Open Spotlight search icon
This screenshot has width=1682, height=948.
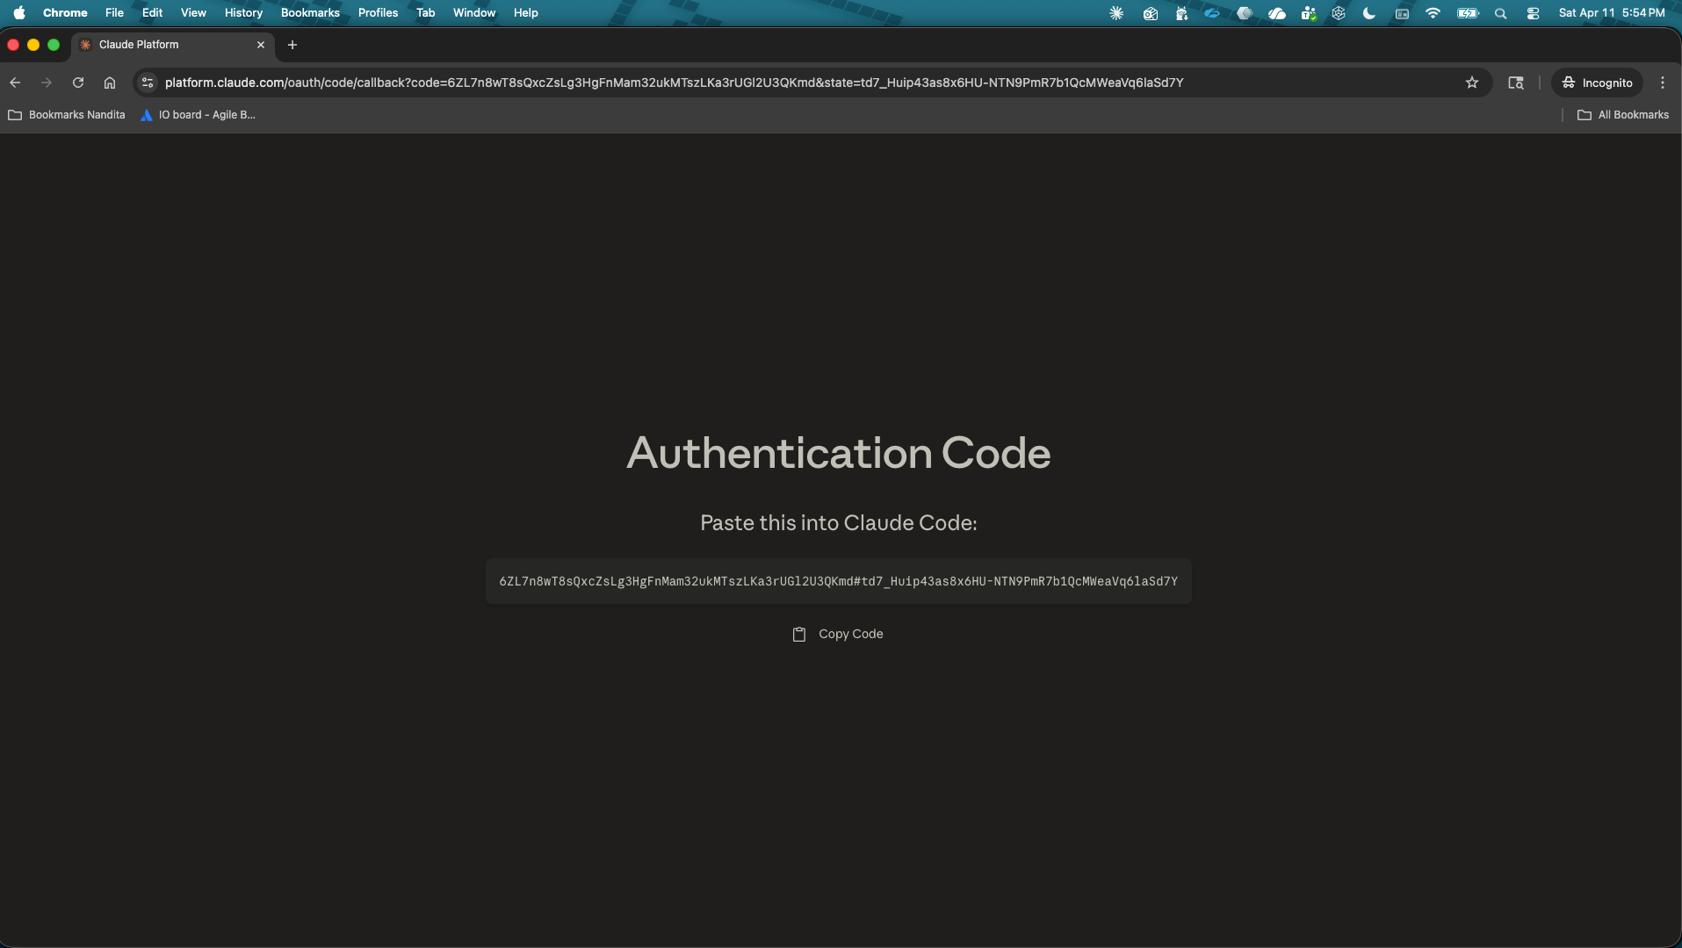coord(1500,13)
